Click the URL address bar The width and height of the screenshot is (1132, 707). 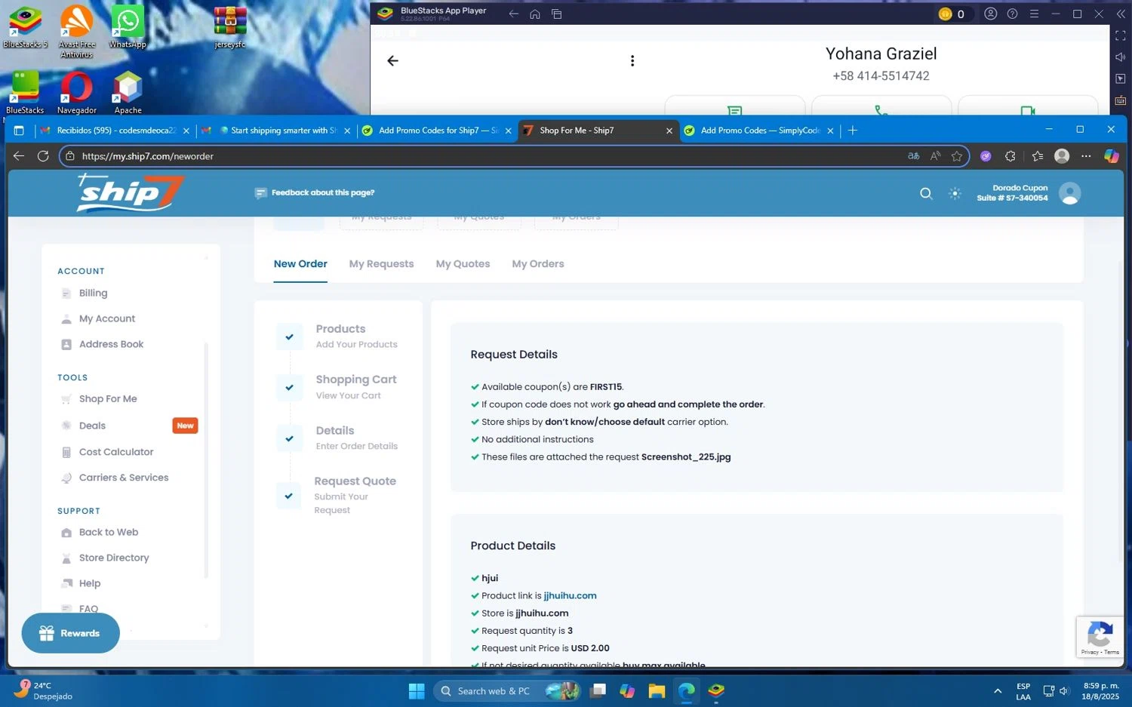tap(483, 156)
